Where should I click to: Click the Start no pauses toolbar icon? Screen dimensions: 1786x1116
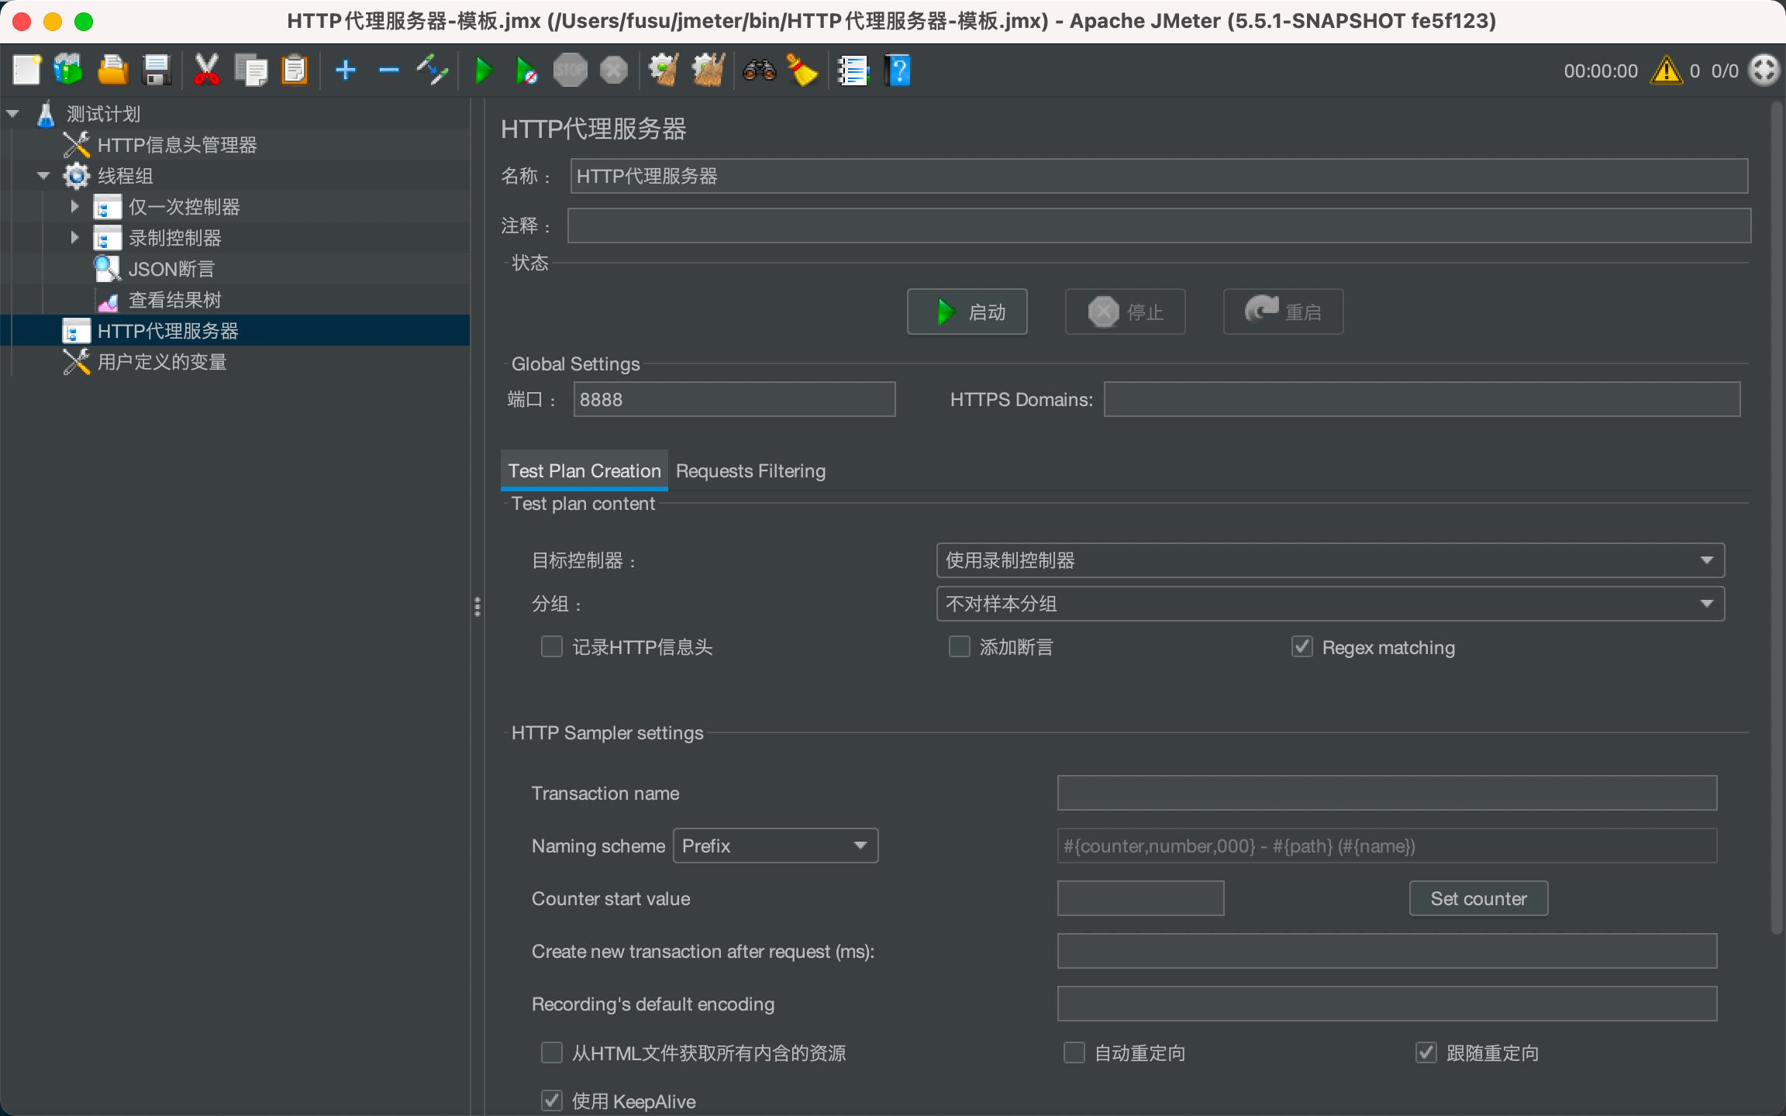pyautogui.click(x=526, y=71)
